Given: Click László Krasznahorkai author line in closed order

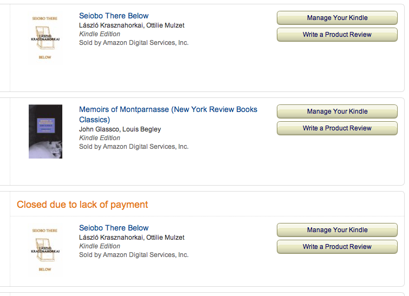Looking at the screenshot, I should pyautogui.click(x=132, y=238).
